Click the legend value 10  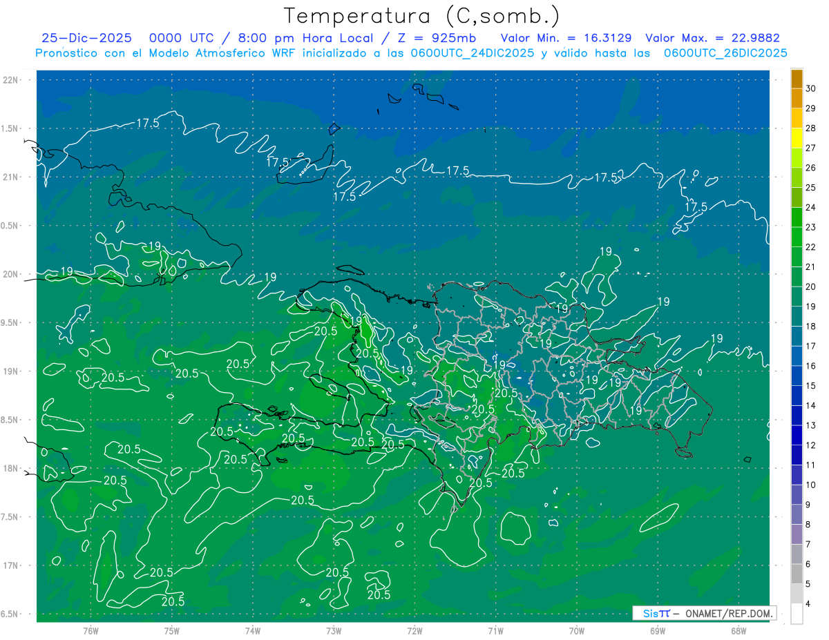(811, 485)
